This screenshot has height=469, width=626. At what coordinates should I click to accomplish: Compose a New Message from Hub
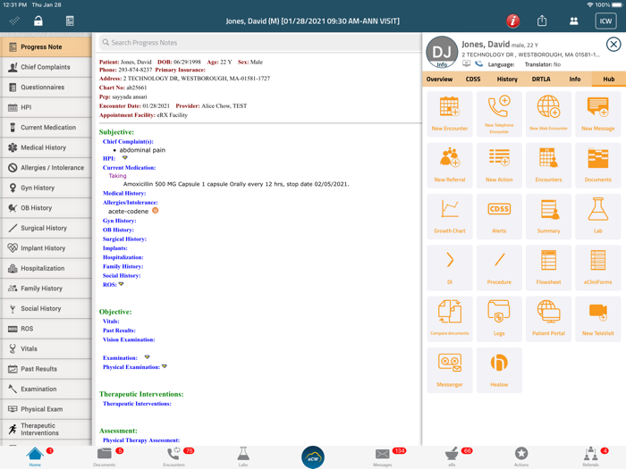(x=598, y=114)
